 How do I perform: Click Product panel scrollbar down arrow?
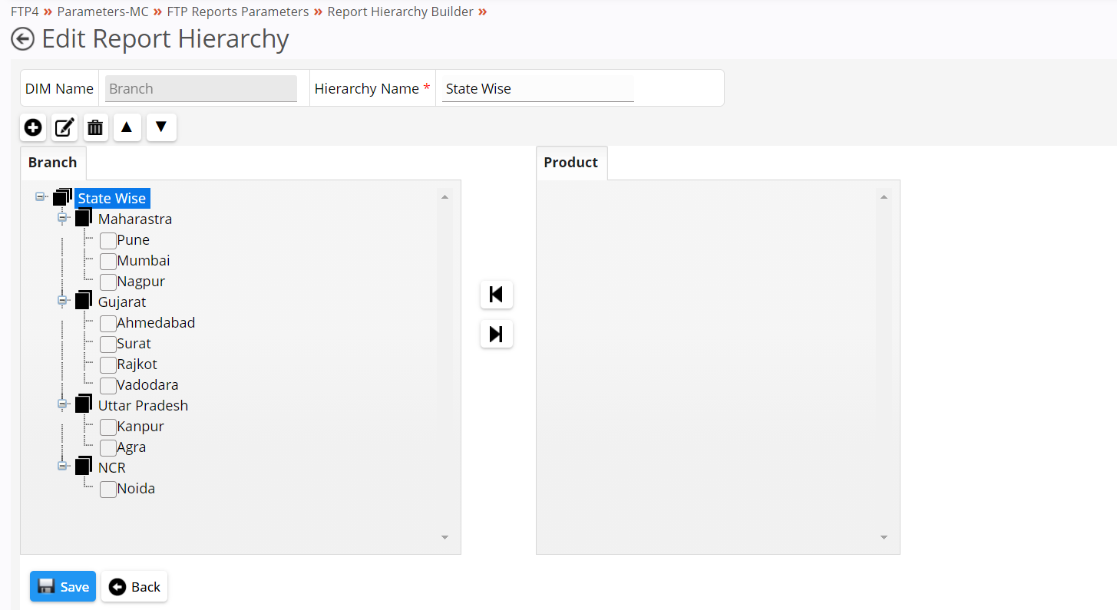click(x=884, y=538)
